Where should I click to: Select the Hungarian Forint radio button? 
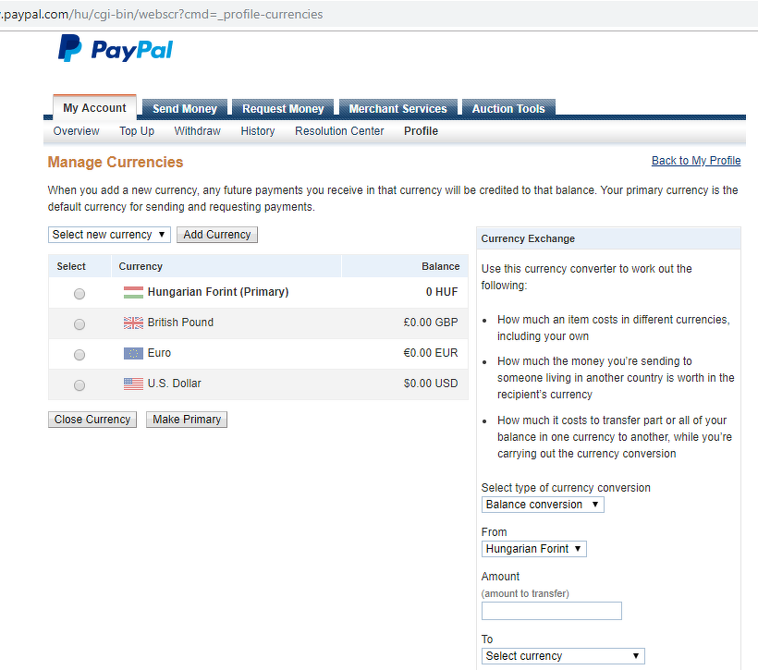pyautogui.click(x=79, y=294)
